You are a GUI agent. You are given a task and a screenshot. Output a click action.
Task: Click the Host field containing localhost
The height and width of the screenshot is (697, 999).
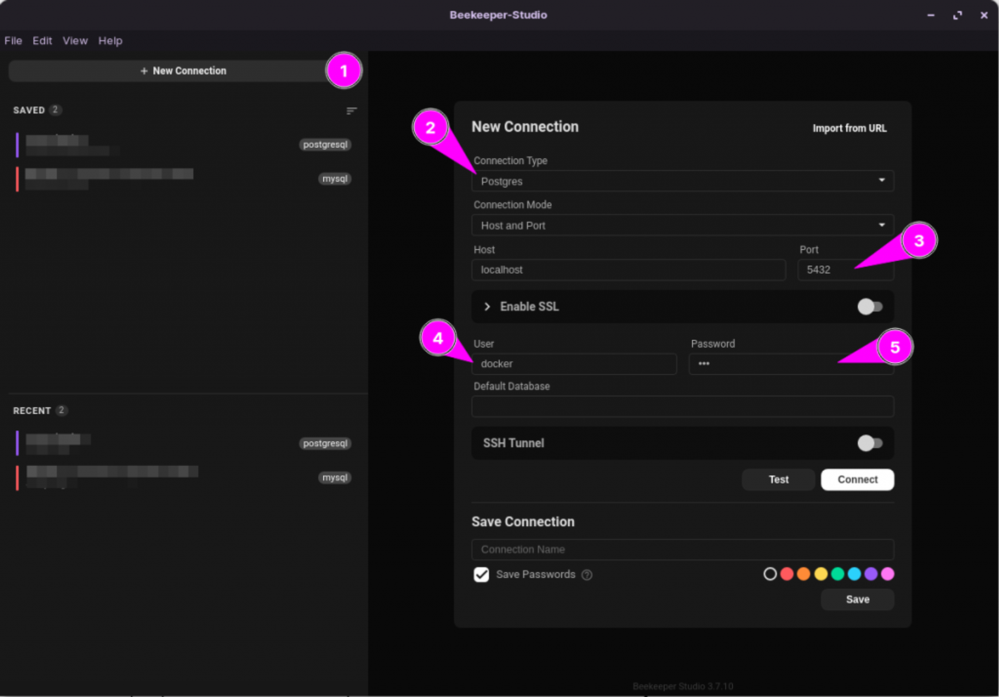(628, 270)
